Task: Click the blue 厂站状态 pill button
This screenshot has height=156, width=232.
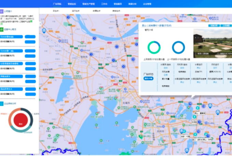Action: (149, 78)
